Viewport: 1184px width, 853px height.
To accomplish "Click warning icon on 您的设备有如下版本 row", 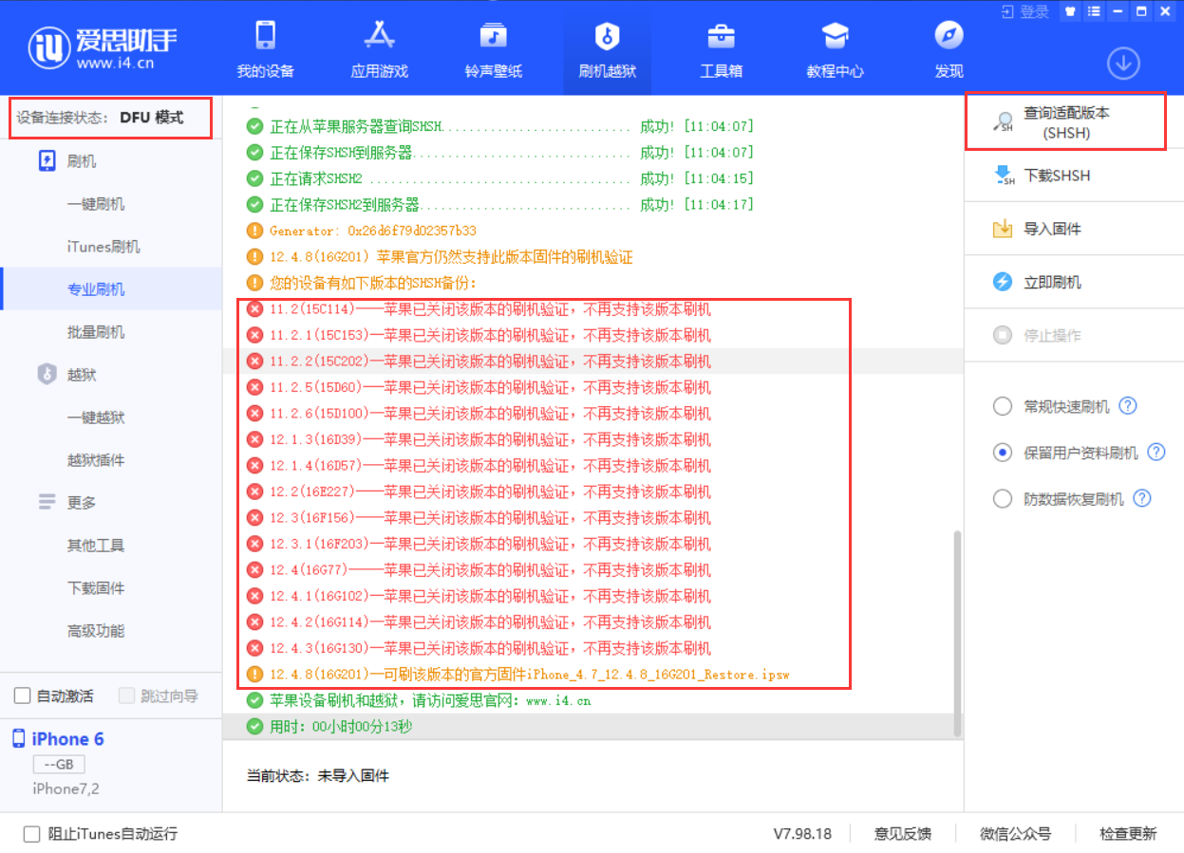I will (x=254, y=283).
